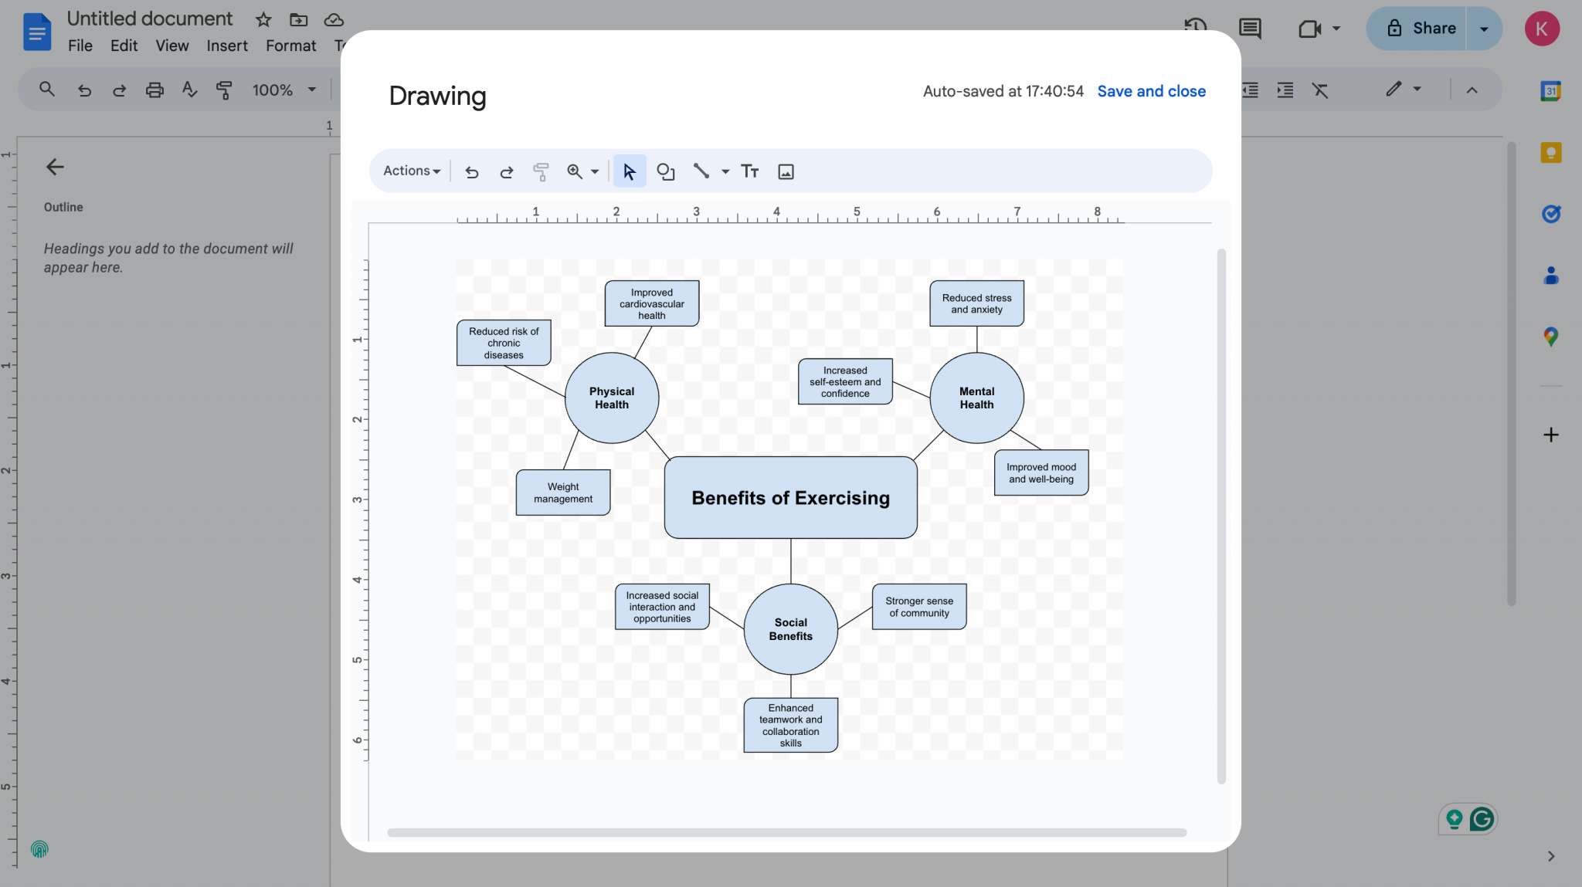
Task: Open the text box tool
Action: tap(749, 171)
